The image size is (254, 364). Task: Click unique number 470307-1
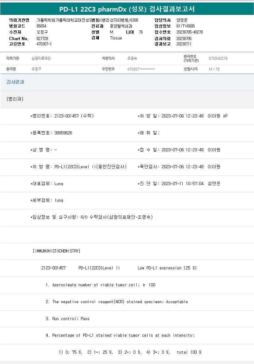(44, 44)
